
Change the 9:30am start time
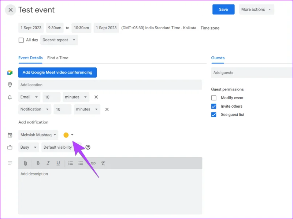coord(55,28)
